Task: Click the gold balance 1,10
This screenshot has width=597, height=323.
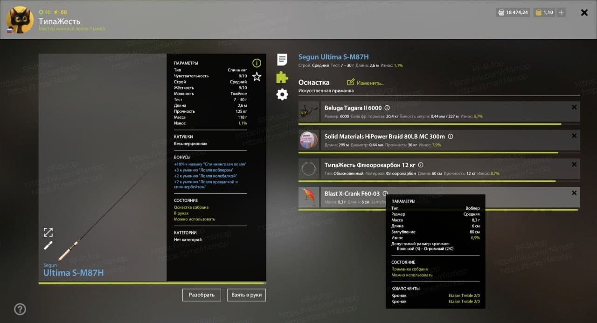Action: pyautogui.click(x=544, y=13)
